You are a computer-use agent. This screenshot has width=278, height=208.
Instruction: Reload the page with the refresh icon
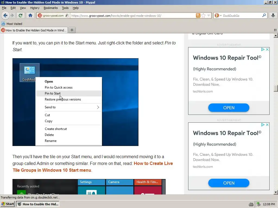(x=20, y=15)
